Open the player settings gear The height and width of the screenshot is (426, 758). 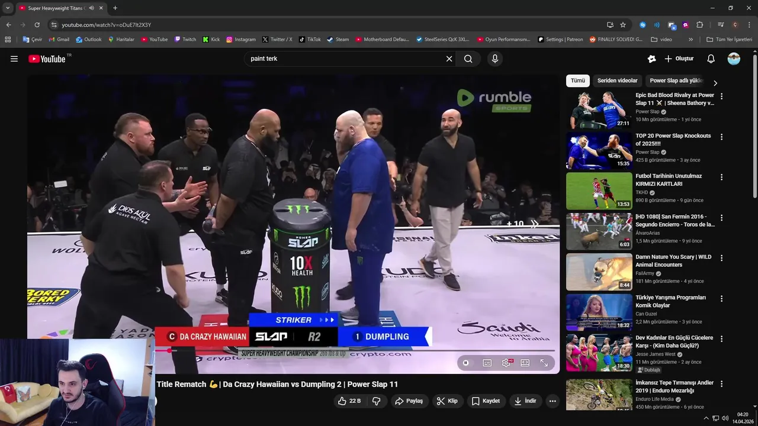[x=506, y=363]
